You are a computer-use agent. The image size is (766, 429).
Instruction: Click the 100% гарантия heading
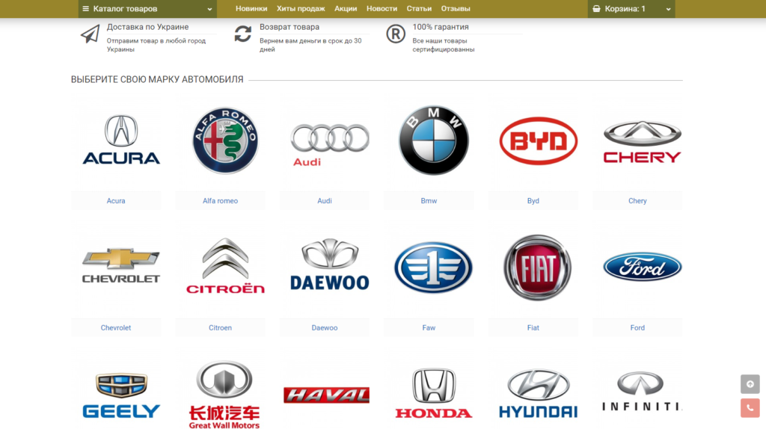(x=440, y=27)
